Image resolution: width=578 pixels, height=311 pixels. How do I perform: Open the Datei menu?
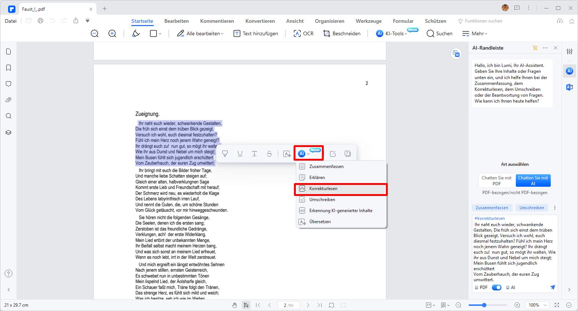coord(11,21)
